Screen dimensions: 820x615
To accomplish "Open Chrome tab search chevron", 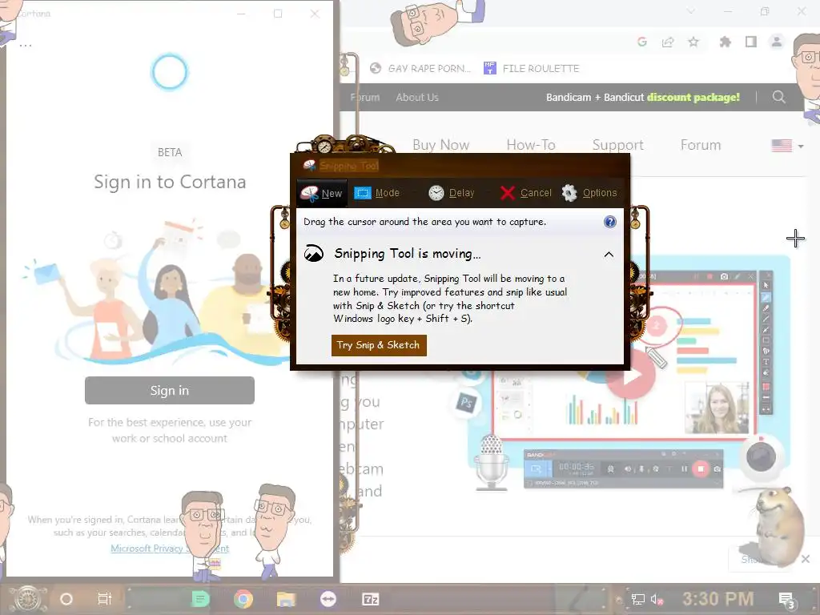I will 691,11.
